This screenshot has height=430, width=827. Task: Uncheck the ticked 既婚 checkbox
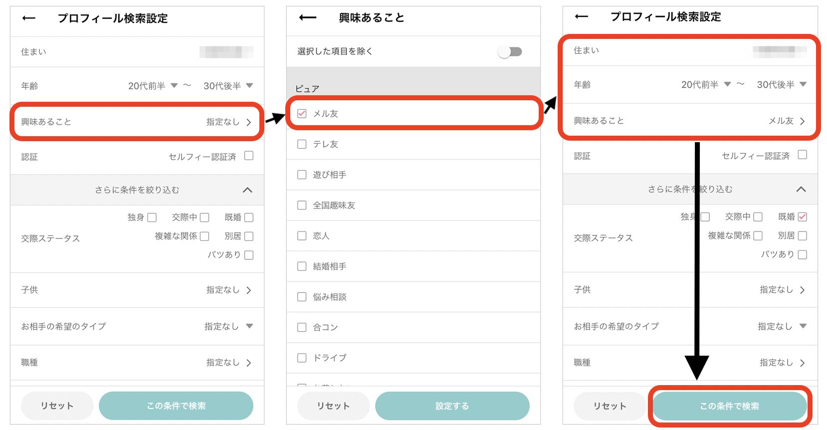(802, 217)
